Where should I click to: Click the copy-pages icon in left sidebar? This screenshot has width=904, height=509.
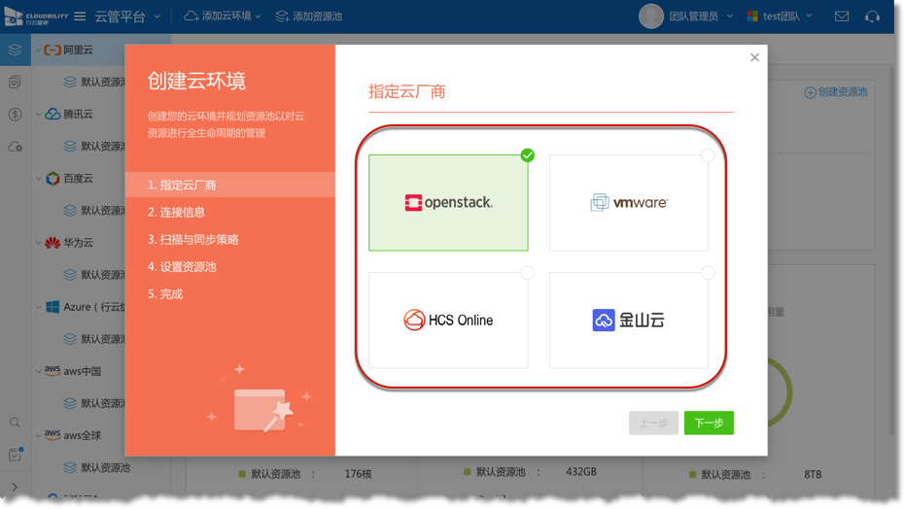15,82
